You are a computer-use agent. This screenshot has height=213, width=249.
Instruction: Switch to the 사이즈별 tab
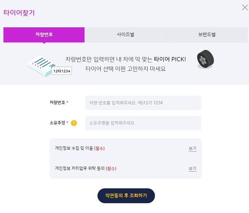(125, 34)
